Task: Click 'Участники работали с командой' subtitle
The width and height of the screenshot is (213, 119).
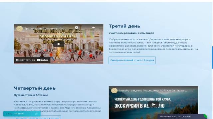Action: (x=131, y=33)
